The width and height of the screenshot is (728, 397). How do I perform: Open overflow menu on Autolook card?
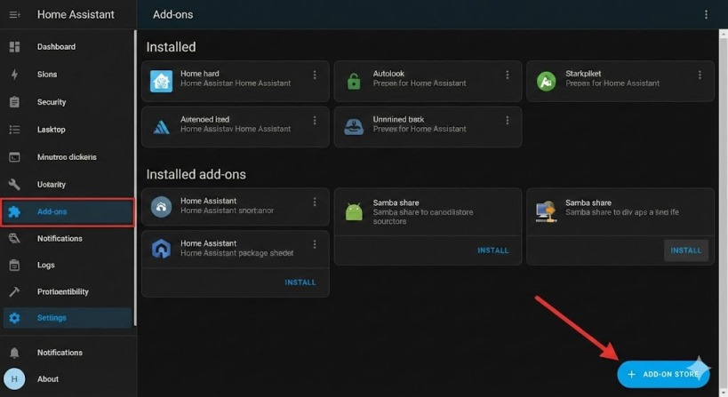click(508, 75)
